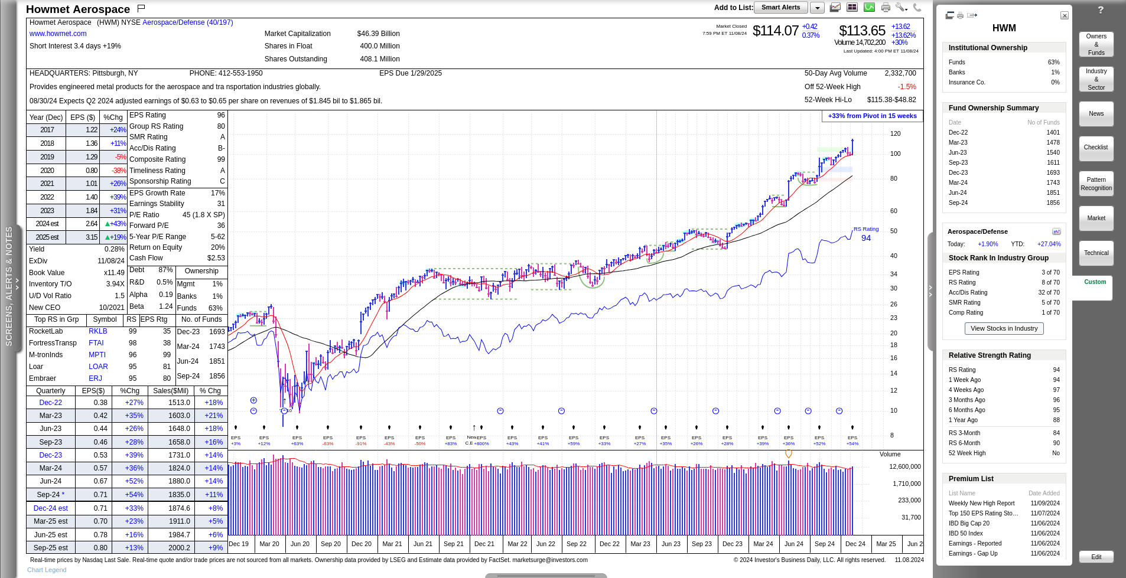The width and height of the screenshot is (1126, 578).
Task: Open the Pattern Recognition tab
Action: click(1096, 184)
